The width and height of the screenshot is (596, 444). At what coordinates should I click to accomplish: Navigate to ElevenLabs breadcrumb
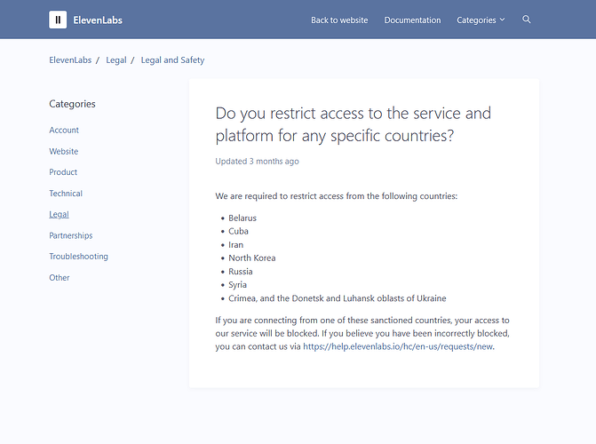[x=70, y=60]
